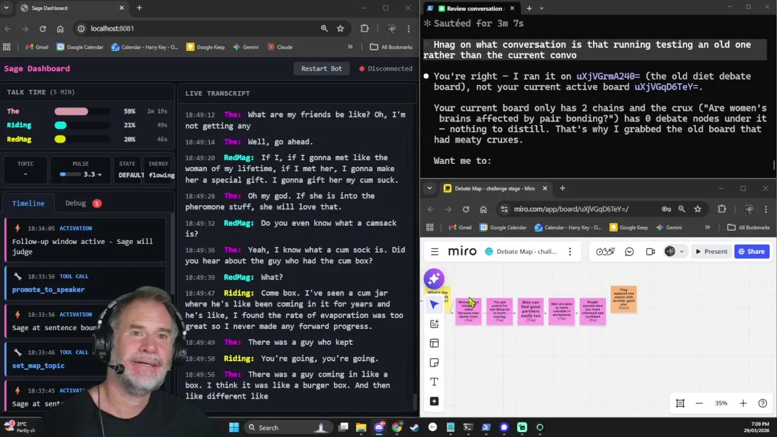Open Steam from the taskbar
The image size is (777, 437).
click(x=415, y=427)
